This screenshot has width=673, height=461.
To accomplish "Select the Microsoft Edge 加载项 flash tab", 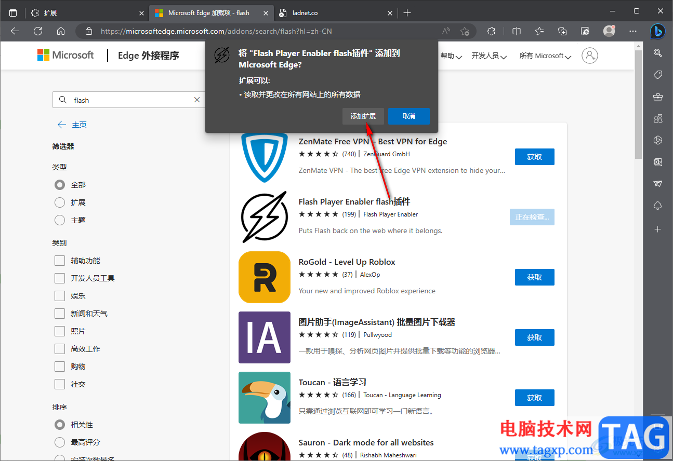I will point(211,13).
